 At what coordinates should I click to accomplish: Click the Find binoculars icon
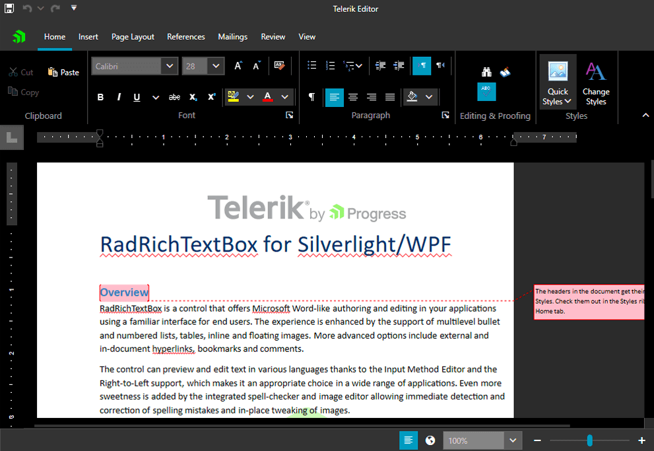pyautogui.click(x=486, y=72)
